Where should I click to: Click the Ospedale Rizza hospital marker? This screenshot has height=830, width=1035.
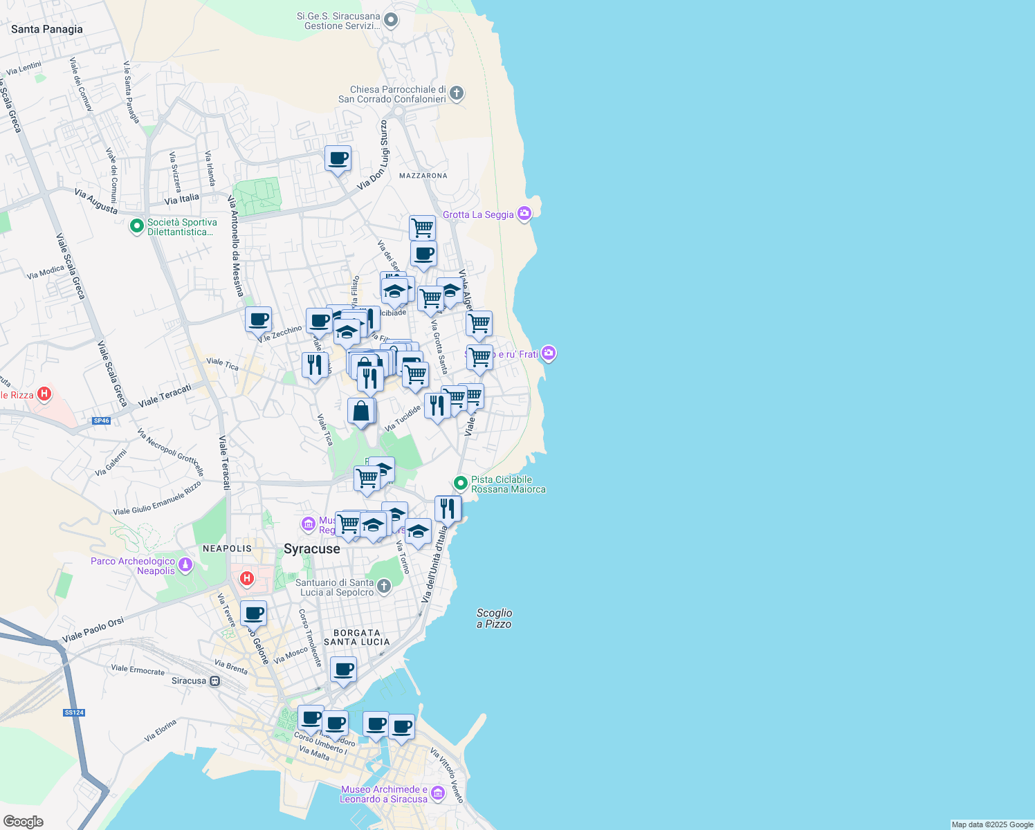click(x=43, y=394)
